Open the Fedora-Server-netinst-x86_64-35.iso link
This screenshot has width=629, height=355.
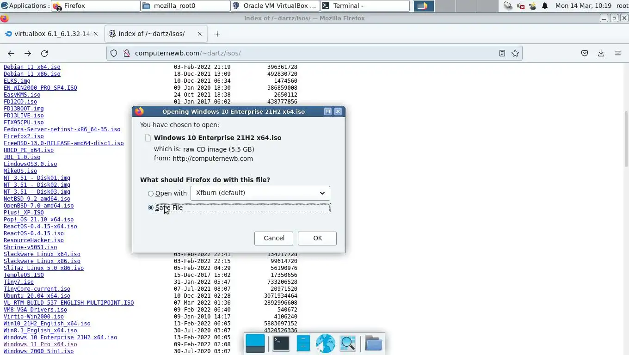click(x=62, y=129)
